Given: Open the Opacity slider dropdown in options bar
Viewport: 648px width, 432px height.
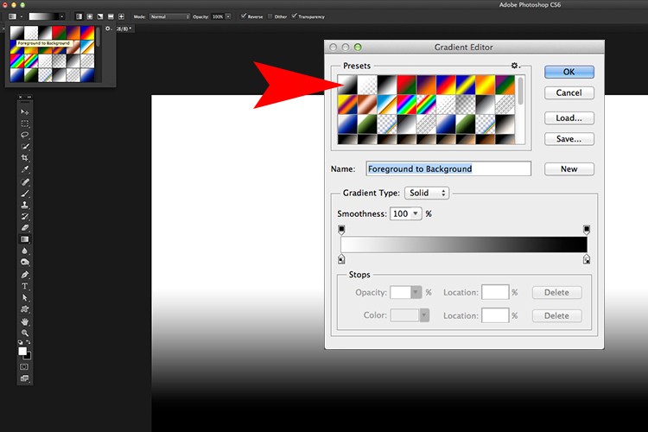Looking at the screenshot, I should 228,16.
